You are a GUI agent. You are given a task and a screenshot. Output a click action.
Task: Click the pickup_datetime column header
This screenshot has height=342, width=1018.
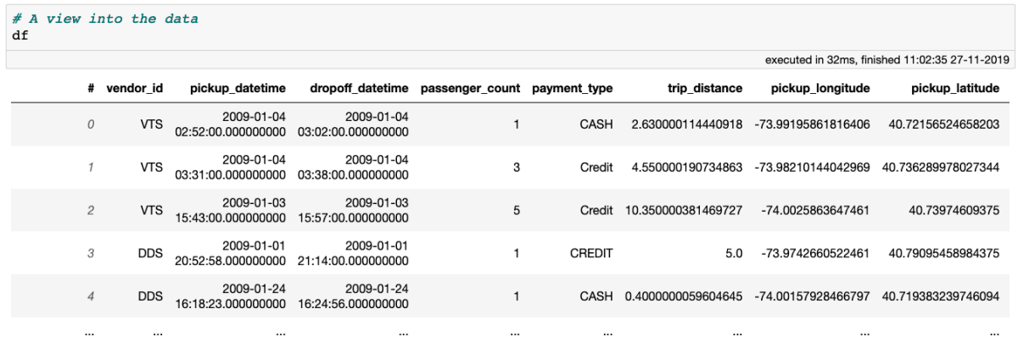[238, 88]
